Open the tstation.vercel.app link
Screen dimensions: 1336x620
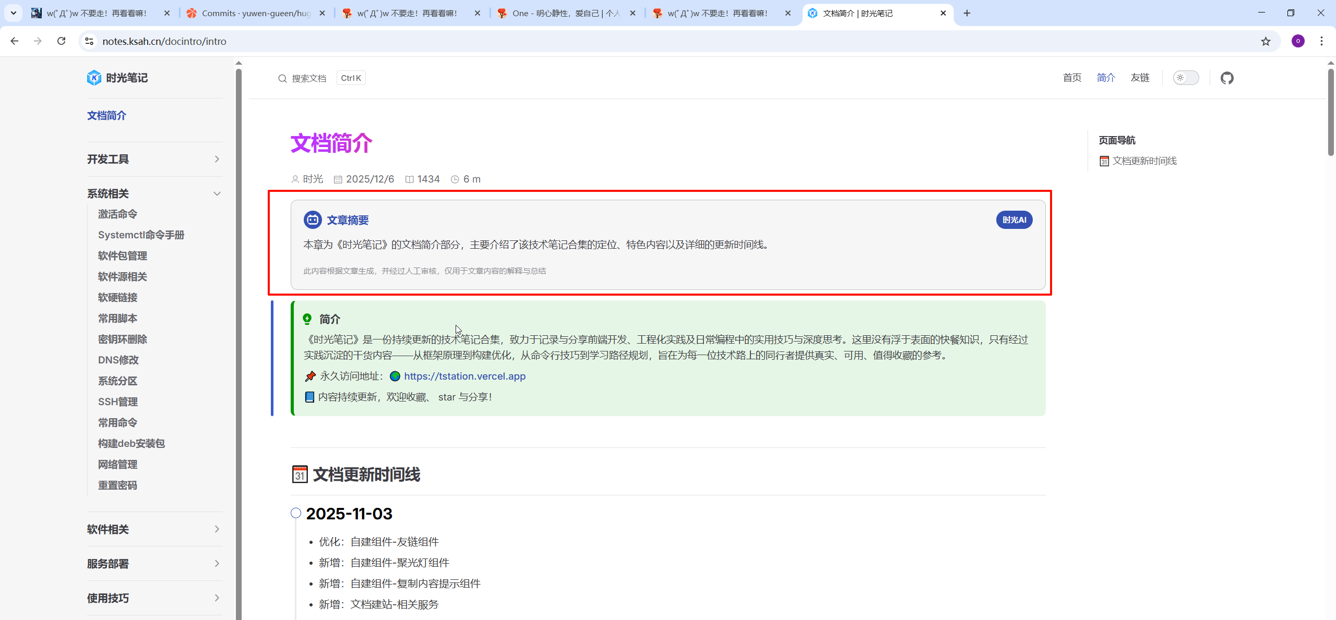(464, 376)
